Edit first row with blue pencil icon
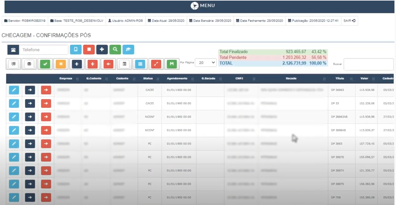 point(14,90)
